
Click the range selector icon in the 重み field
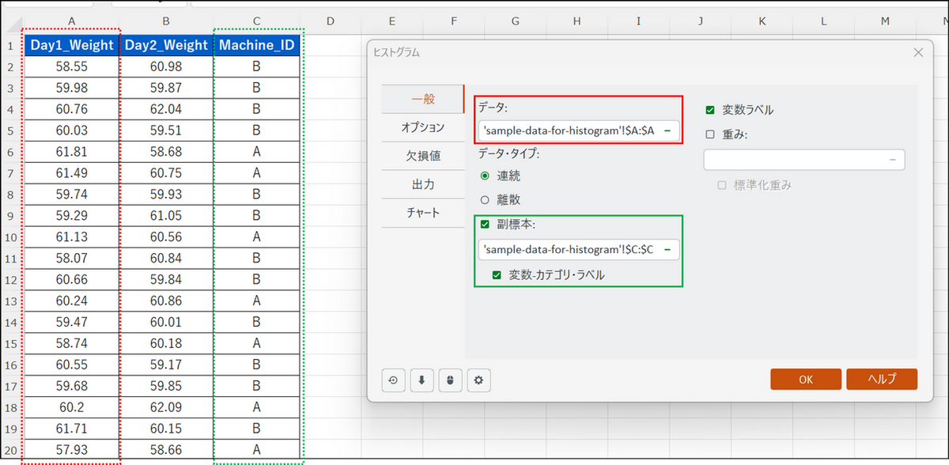click(892, 160)
